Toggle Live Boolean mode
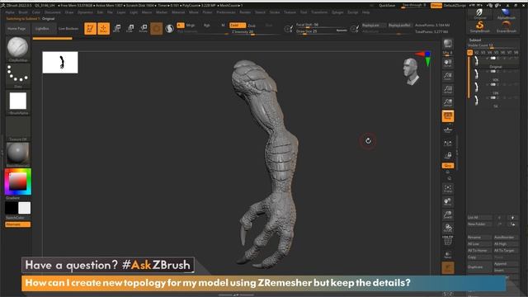Screen dimensions: 528x297 pos(68,29)
